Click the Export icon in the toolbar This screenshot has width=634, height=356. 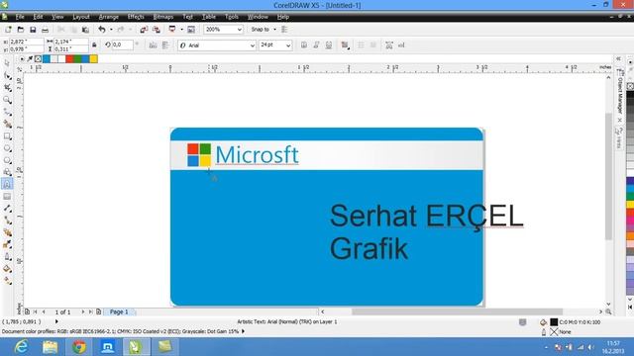157,30
